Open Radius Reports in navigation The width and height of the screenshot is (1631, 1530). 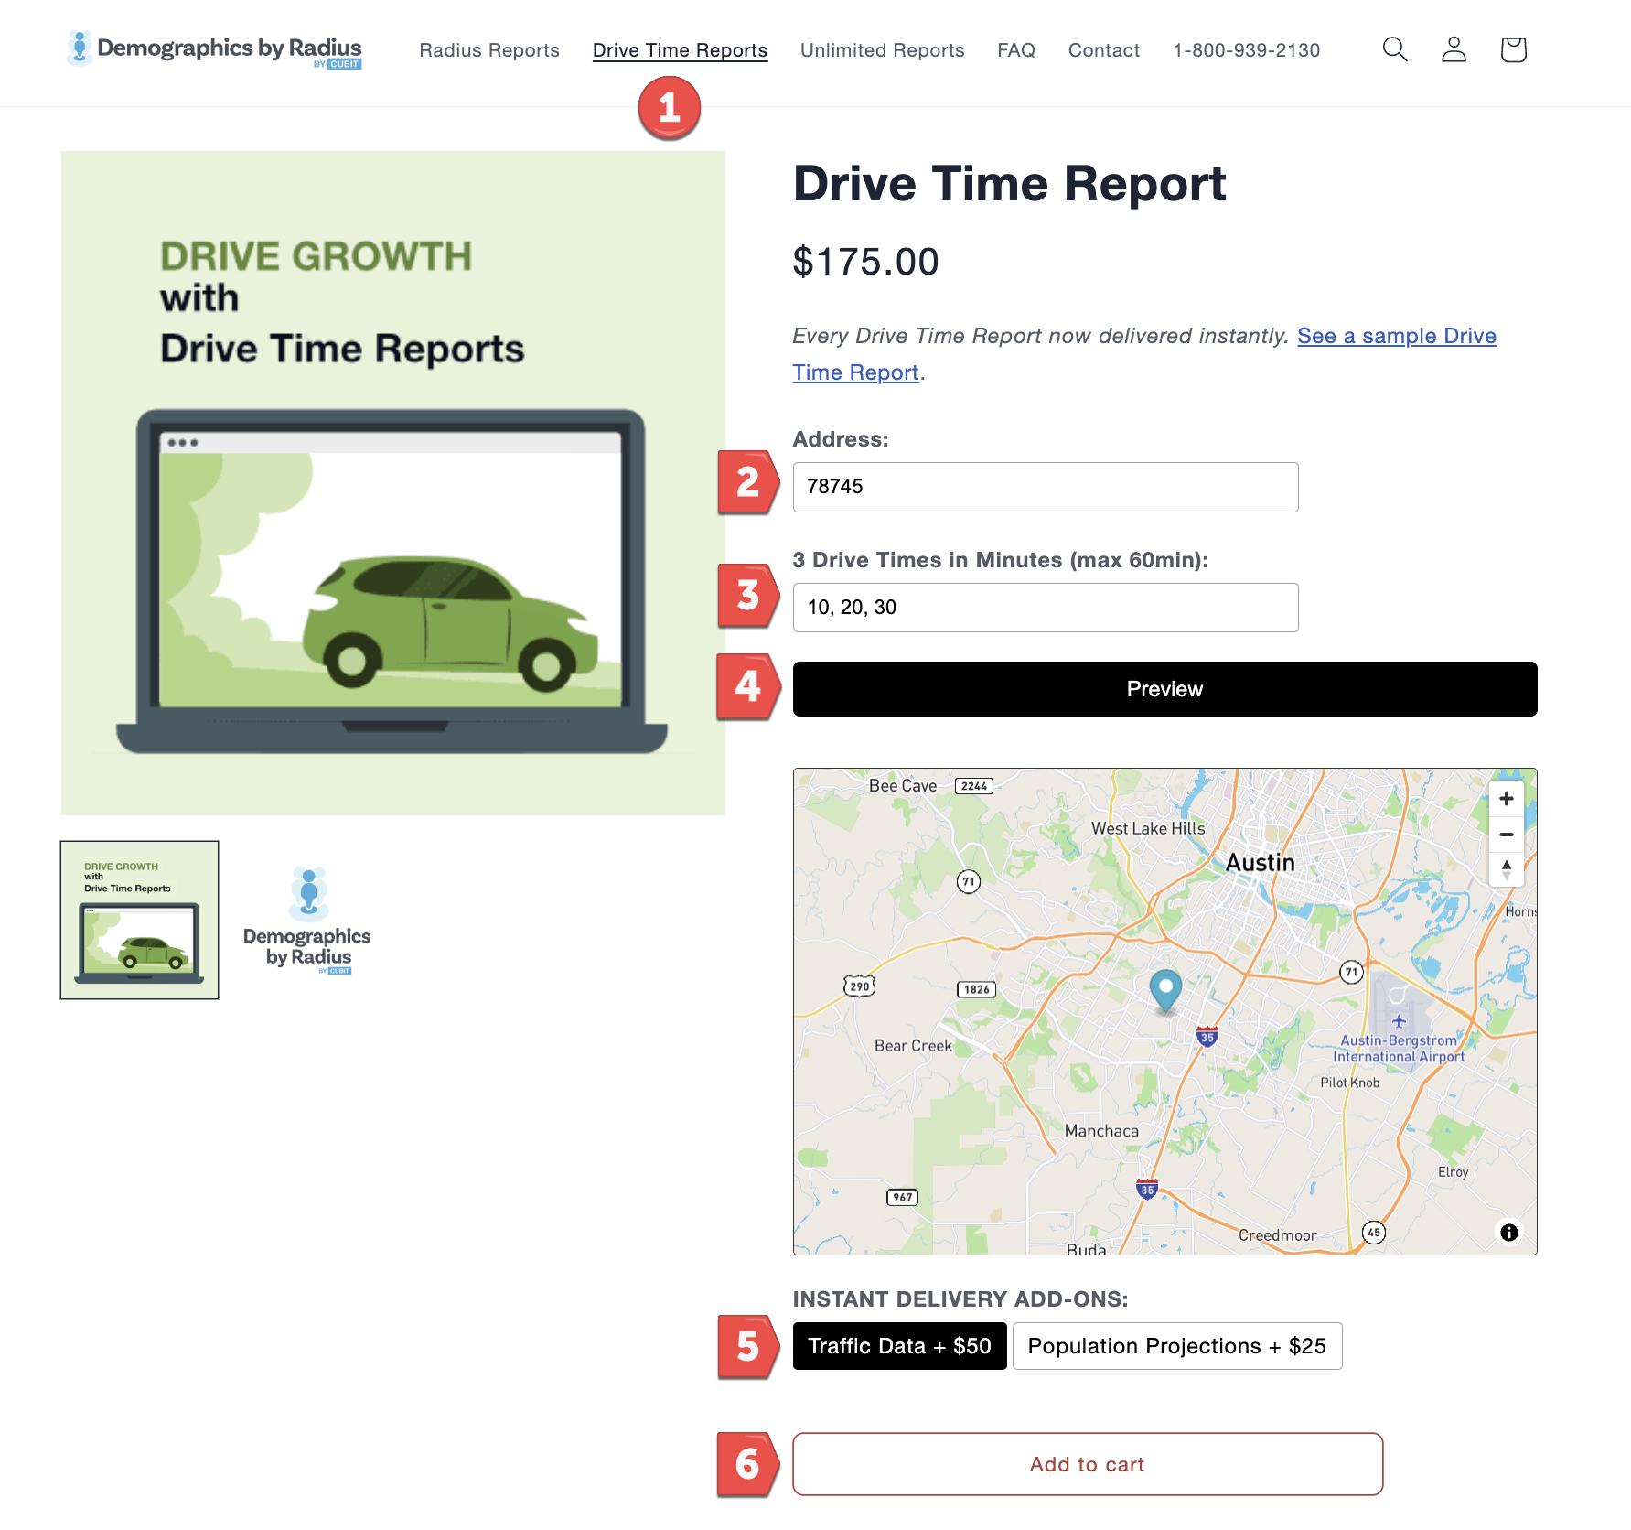489,50
